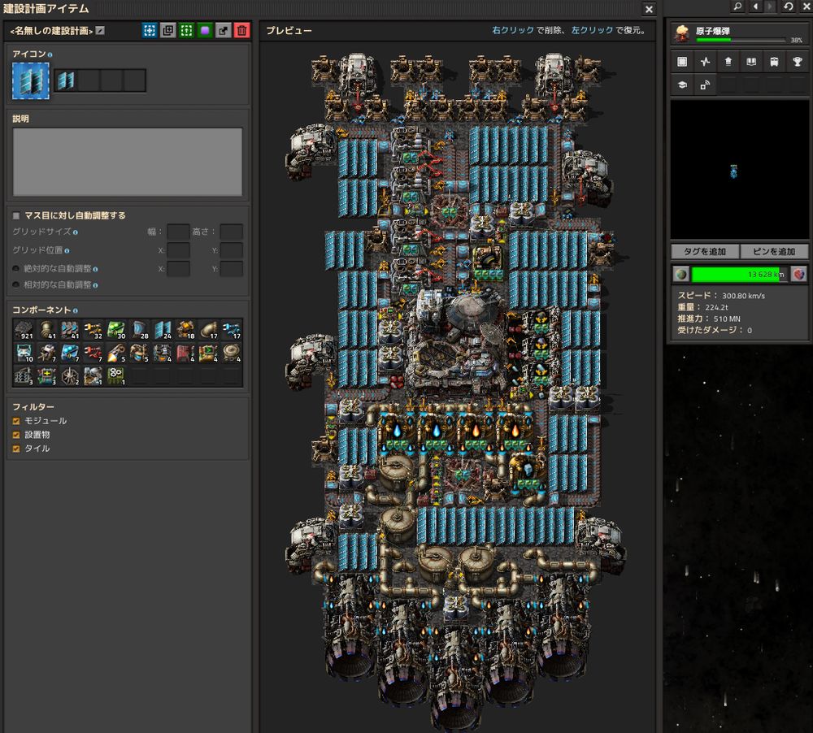Open the production statistics panel
Viewport: 813px width, 733px height.
point(706,62)
